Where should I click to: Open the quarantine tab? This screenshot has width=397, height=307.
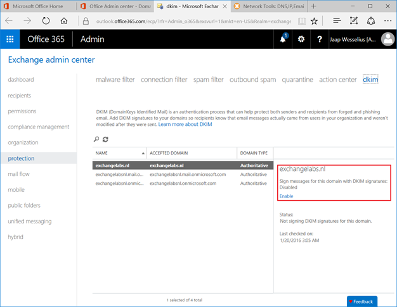pos(297,80)
